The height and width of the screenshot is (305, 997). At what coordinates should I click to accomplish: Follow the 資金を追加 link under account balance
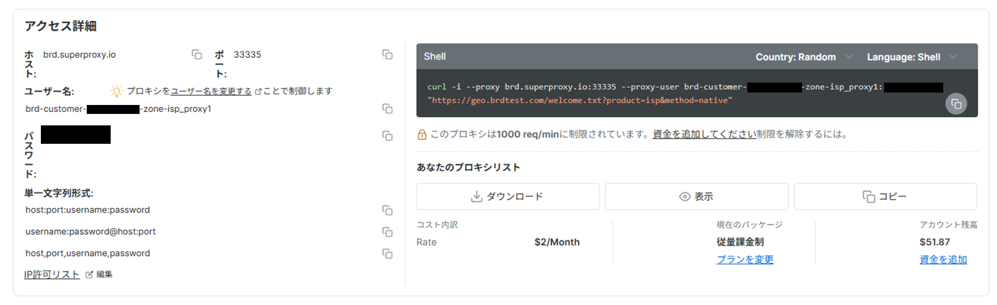pyautogui.click(x=943, y=260)
